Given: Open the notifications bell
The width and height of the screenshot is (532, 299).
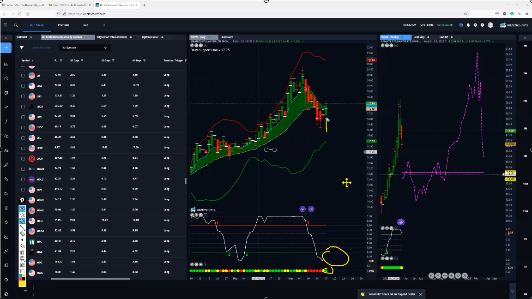Looking at the screenshot, I should [x=468, y=25].
